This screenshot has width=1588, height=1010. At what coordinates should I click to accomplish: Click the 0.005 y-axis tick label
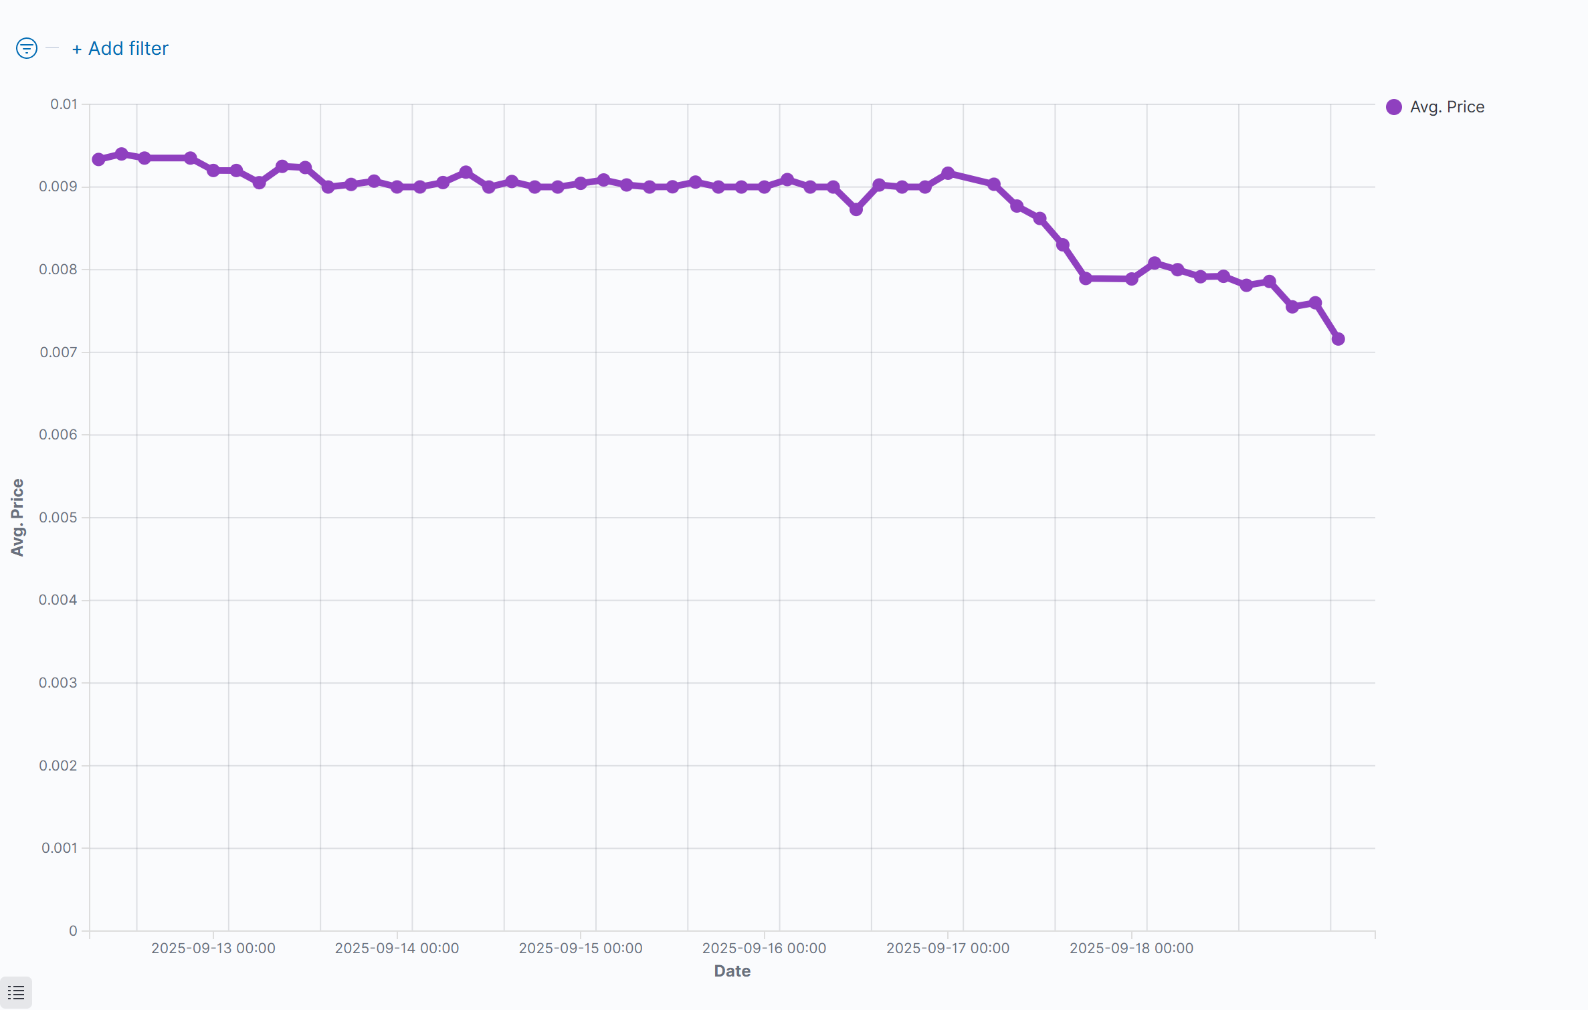pyautogui.click(x=58, y=518)
